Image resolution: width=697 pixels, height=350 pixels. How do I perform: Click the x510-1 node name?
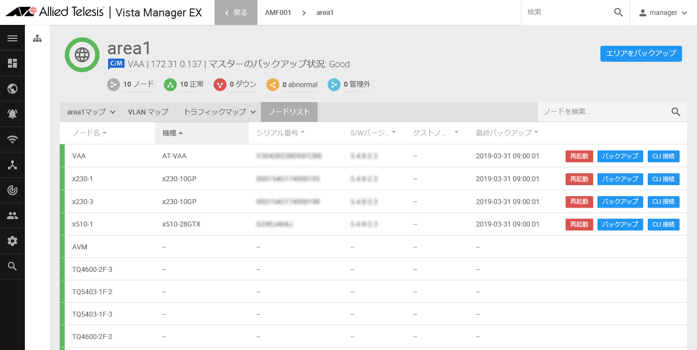tap(83, 225)
